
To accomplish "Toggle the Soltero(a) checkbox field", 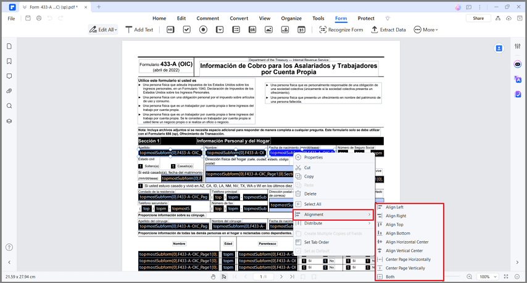I will pyautogui.click(x=141, y=166).
